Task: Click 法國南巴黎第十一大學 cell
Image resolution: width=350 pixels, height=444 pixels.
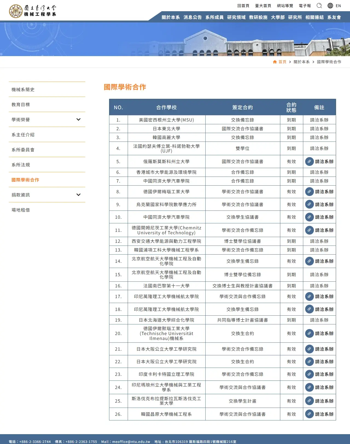Action: tap(167, 286)
